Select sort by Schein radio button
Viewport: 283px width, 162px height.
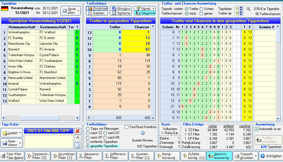(201, 9)
